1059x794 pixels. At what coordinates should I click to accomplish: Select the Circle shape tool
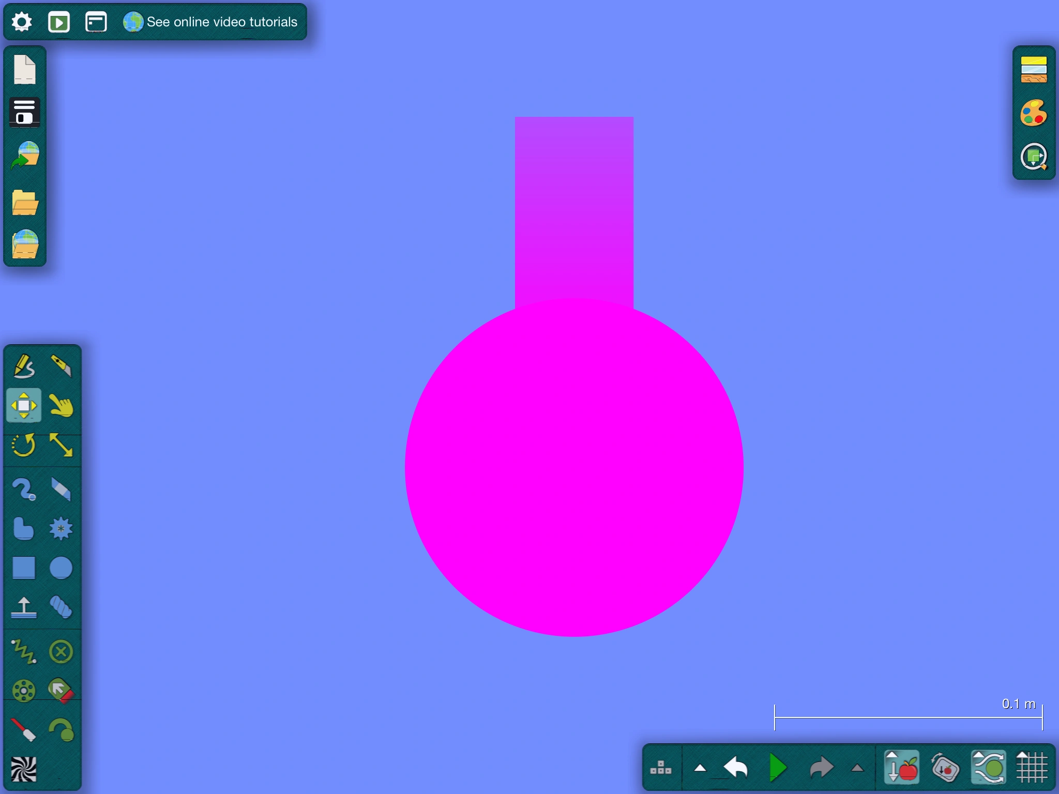click(61, 568)
